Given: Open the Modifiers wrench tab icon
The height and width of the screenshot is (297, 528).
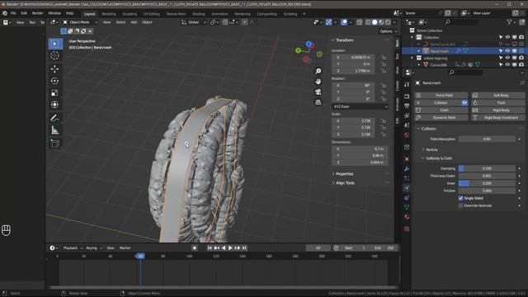Looking at the screenshot, I should [x=407, y=168].
